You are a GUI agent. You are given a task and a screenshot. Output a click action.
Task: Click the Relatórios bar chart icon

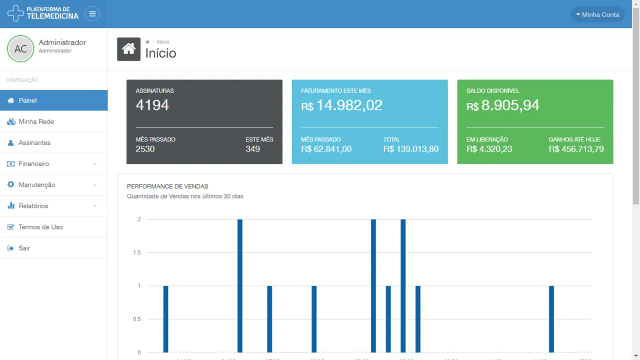point(11,205)
